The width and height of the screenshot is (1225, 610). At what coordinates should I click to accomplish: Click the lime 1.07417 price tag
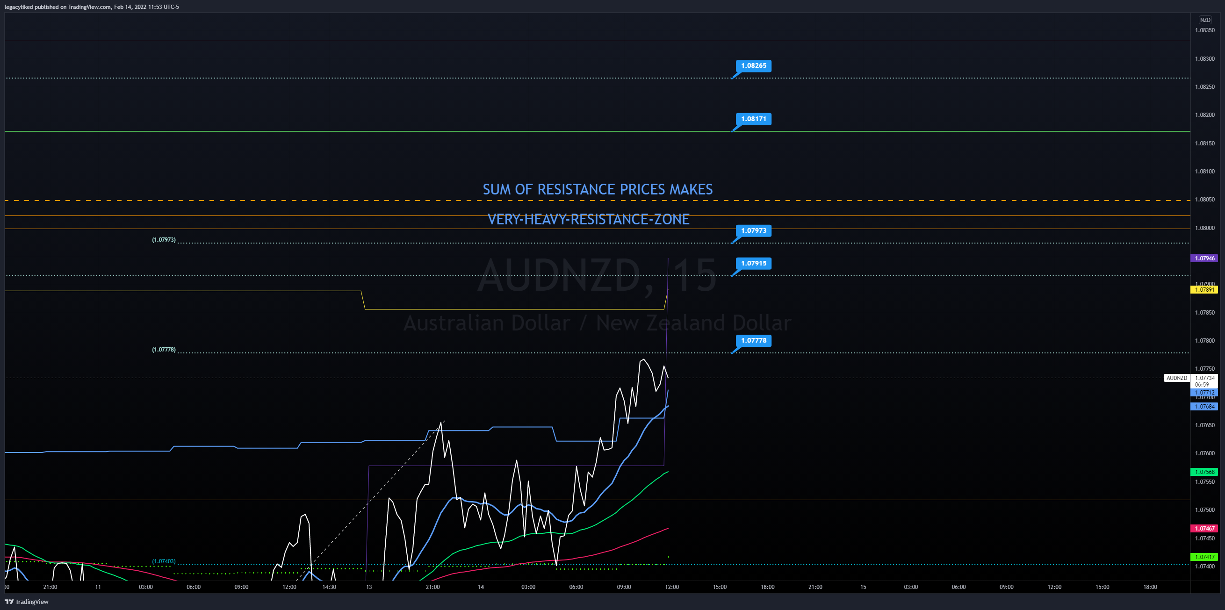tap(1204, 557)
